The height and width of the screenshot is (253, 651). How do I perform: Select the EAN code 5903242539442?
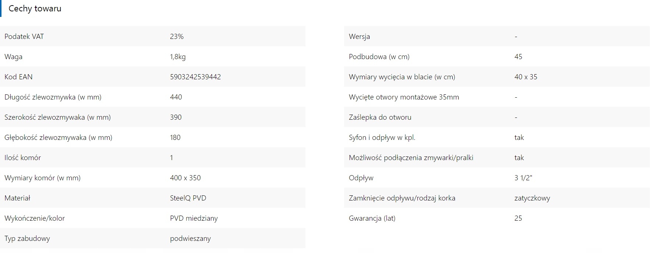point(195,77)
